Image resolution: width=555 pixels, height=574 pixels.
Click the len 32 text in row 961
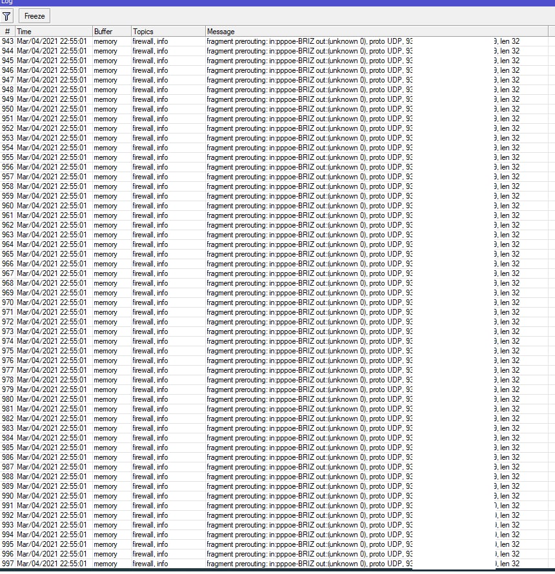510,215
